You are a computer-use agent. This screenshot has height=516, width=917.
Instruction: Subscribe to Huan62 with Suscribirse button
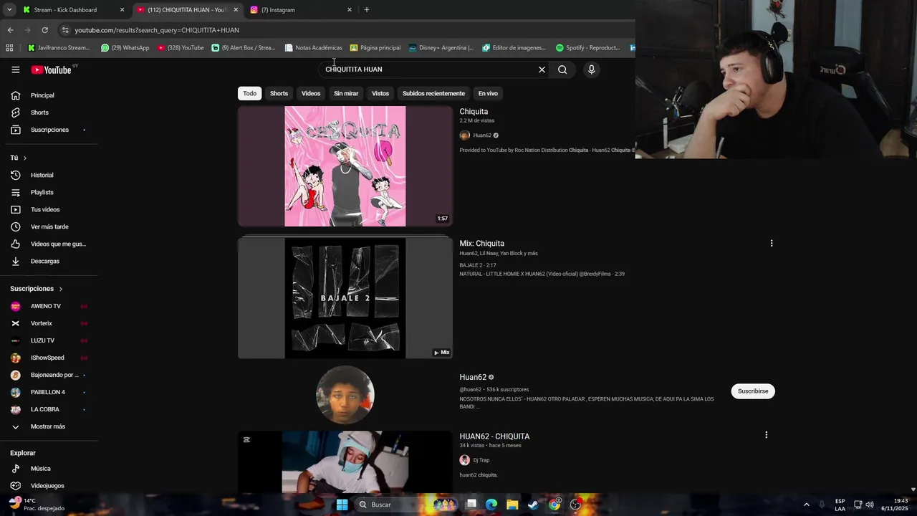tap(753, 391)
